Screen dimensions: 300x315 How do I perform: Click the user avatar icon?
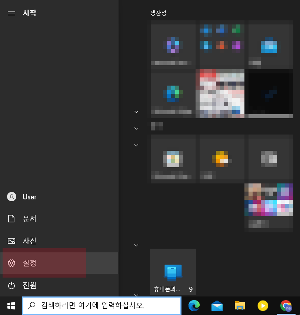(11, 197)
